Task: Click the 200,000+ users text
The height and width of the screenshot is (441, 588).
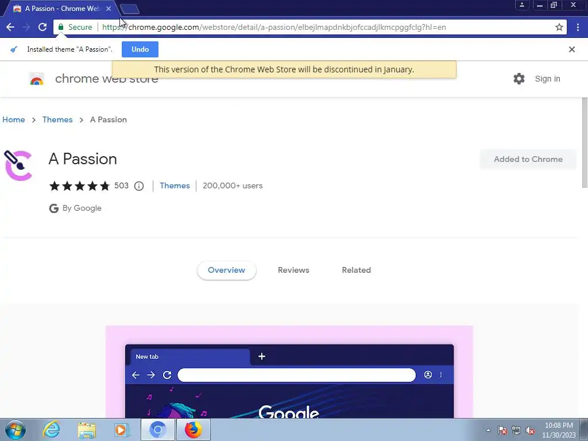Action: tap(233, 185)
